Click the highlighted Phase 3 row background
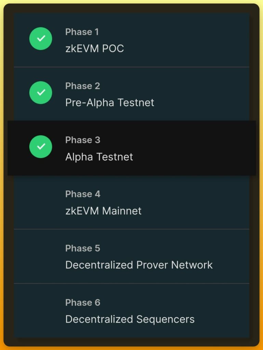This screenshot has width=263, height=350. point(131,148)
